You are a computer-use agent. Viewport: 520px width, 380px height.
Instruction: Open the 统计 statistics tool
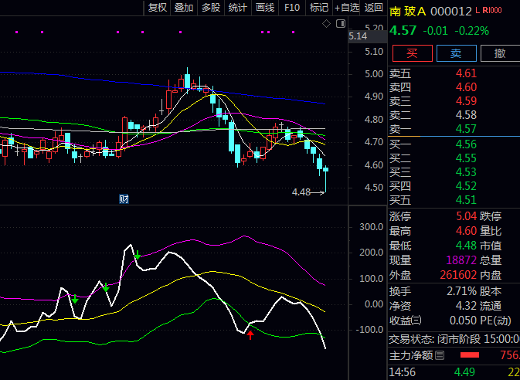coord(238,7)
